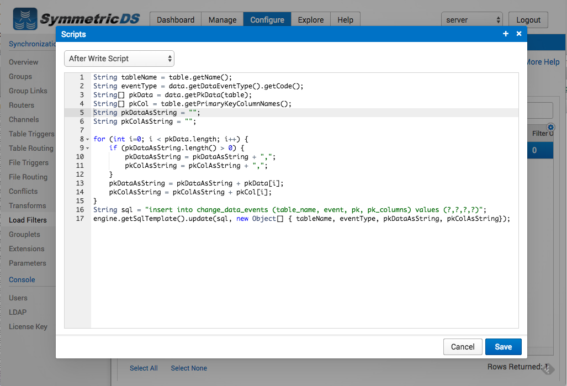The image size is (567, 386).
Task: Close the Scripts dialog with X
Action: click(x=519, y=34)
